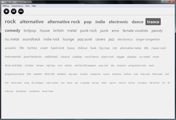This screenshot has height=120, width=176.
Task: Select the alternative metal tag
Action: click(131, 48)
